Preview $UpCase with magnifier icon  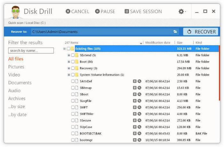[140, 127]
